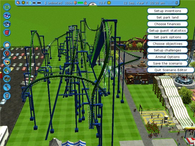195x146 pixels.
Task: Open the Choose finances menu entry
Action: [x=167, y=24]
